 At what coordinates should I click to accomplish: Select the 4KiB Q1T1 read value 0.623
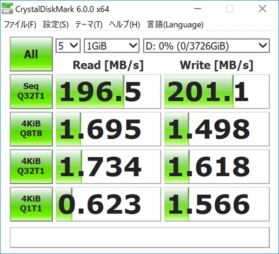tap(108, 204)
